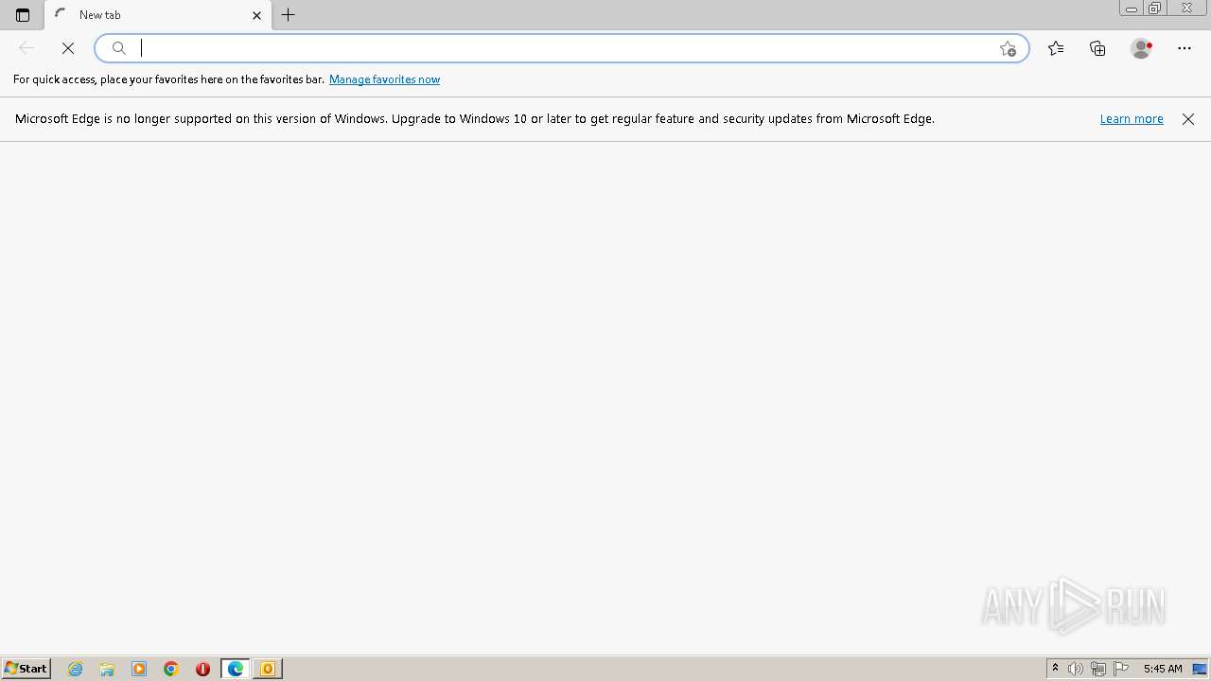Open Windows Media Player from taskbar

pos(139,669)
